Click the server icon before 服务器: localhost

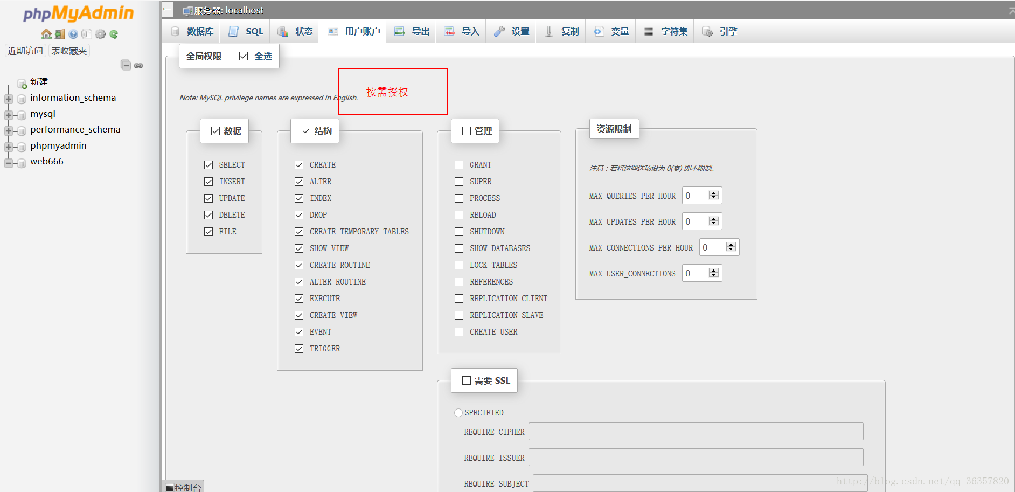pos(187,11)
